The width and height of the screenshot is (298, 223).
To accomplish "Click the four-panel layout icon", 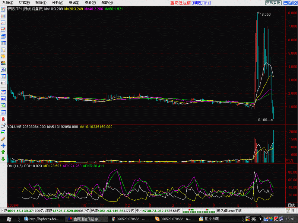I will click(x=3, y=112).
